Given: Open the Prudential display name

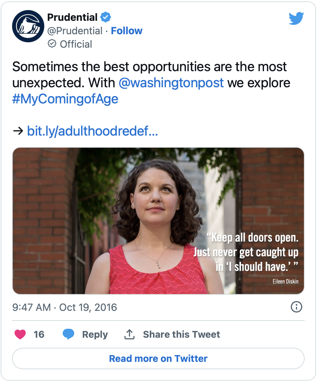Looking at the screenshot, I should (x=72, y=17).
